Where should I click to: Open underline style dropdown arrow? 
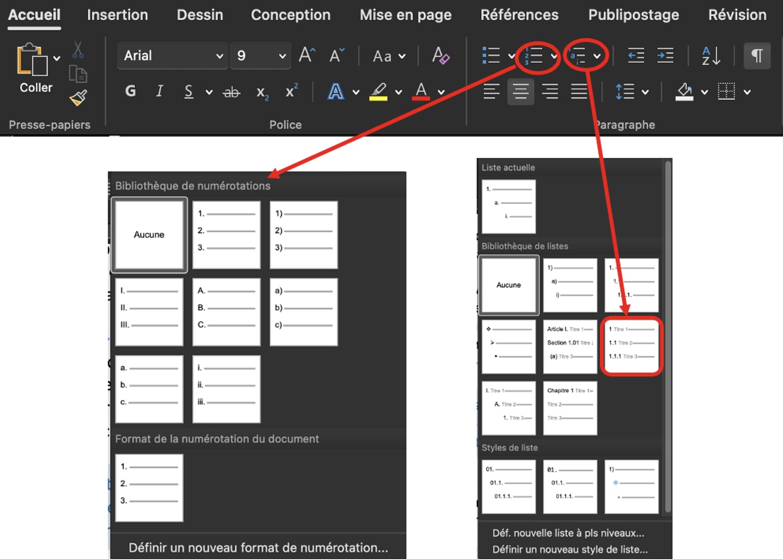209,92
